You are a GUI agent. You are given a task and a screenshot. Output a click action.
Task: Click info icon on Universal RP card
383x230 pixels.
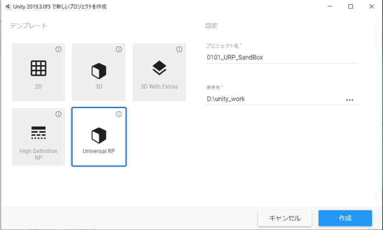tap(119, 114)
